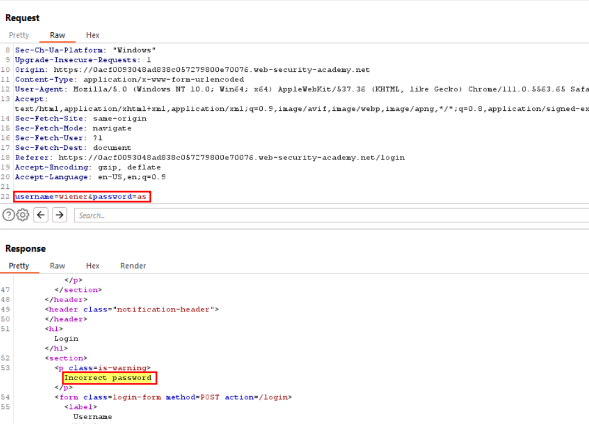This screenshot has width=589, height=424.
Task: Click the username=wiener&password=as request body
Action: [x=81, y=197]
